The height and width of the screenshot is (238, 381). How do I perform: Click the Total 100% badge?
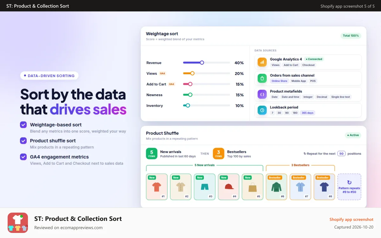351,36
